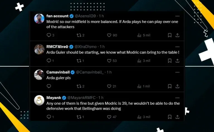Retweet Camavinball's "Arda guler pls" tweet
Screen dimensions: 214x132
(79, 86)
